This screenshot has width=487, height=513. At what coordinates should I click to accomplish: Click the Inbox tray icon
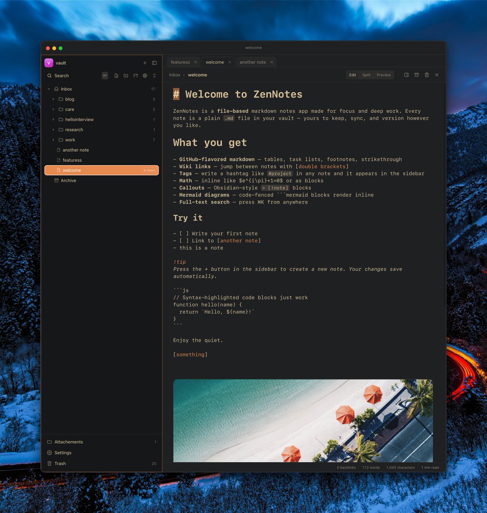[56, 89]
